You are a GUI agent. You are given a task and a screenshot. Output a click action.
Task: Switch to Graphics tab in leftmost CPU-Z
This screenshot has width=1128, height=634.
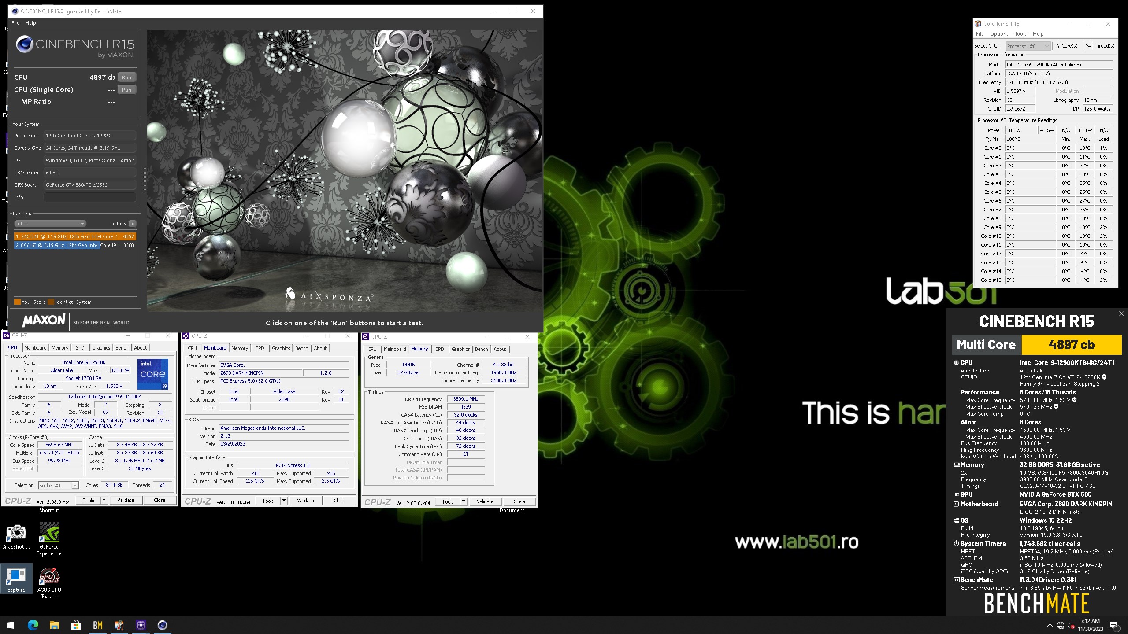pos(101,348)
